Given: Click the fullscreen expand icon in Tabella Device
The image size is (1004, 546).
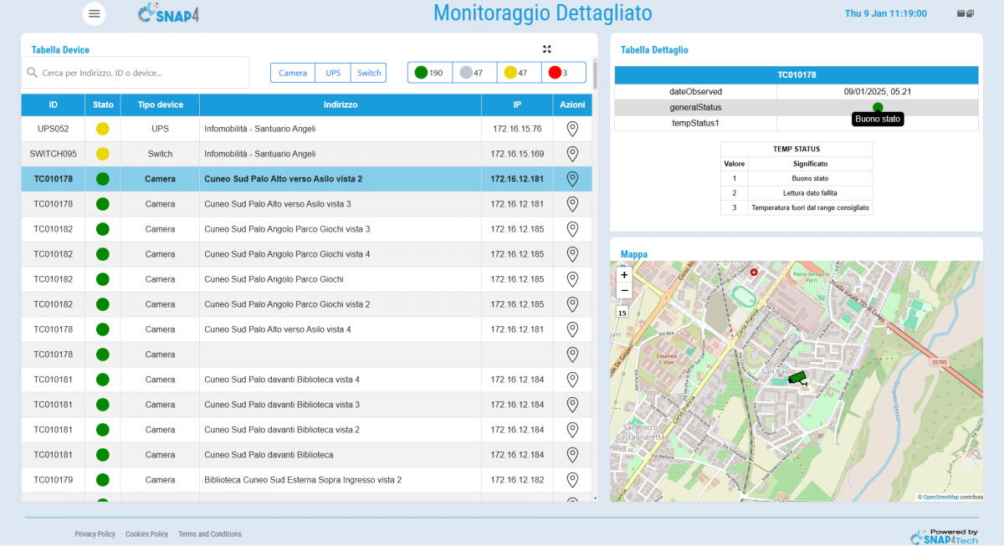Looking at the screenshot, I should [546, 49].
